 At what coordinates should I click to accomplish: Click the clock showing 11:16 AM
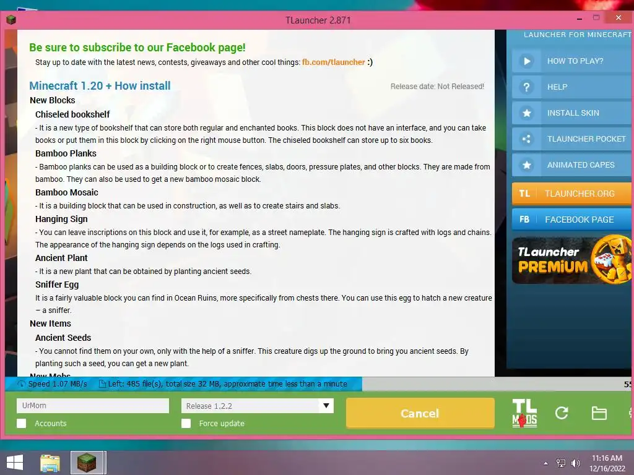[x=607, y=458]
